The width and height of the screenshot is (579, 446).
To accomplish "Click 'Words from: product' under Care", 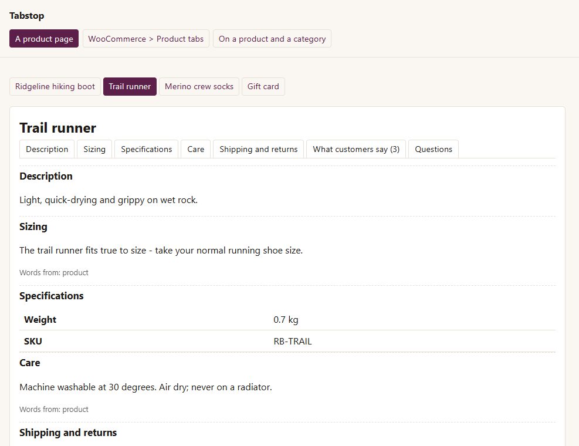I will 54,410.
